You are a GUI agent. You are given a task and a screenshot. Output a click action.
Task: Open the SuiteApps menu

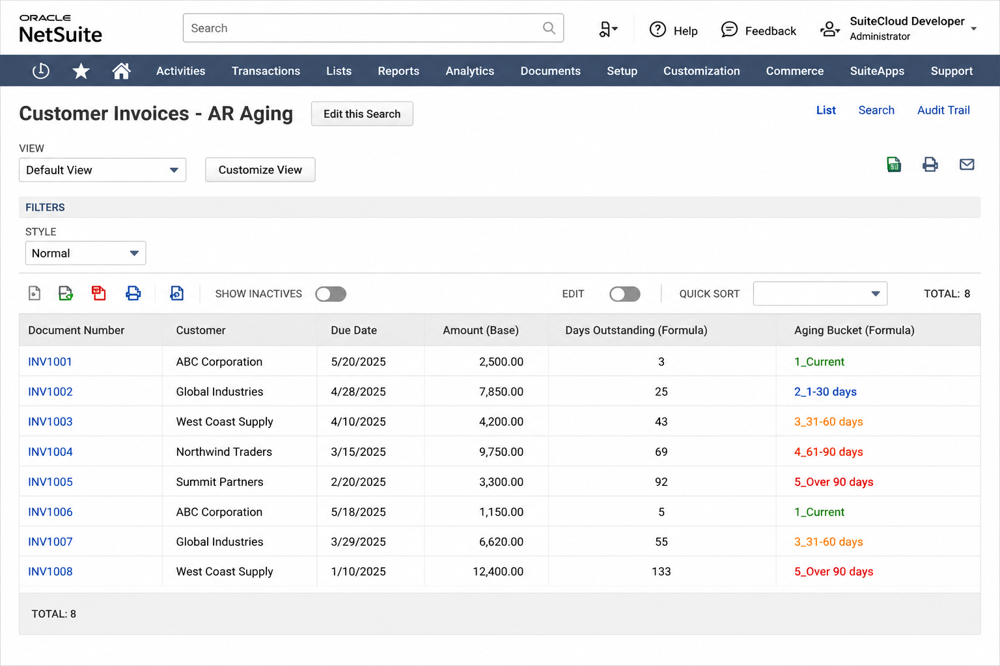coord(878,71)
